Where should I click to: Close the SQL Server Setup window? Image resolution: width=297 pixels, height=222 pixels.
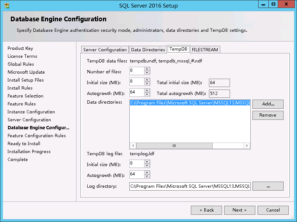(x=286, y=4)
